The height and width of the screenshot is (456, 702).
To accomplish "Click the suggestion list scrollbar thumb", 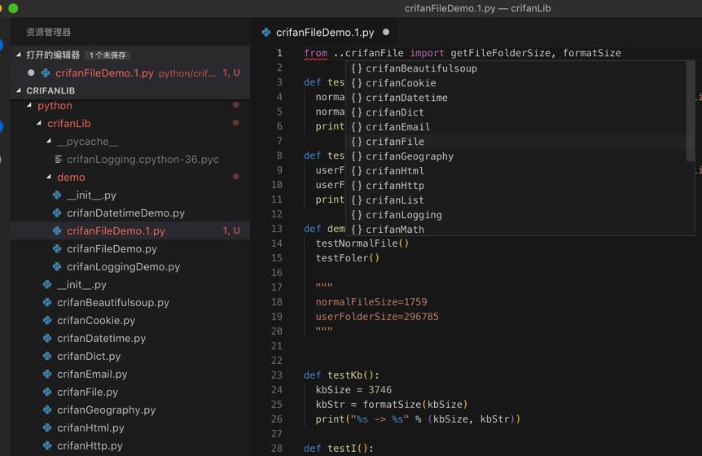I will coord(691,111).
